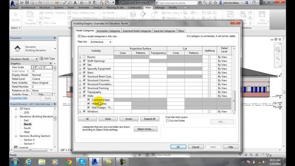Screen dimensions: 295x166
Task: Open the dialog's Filters tab
Action: (181, 31)
